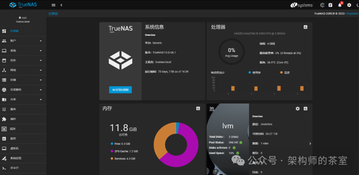Click the 共享 folder-share icon in sidebar
This screenshot has width=359, height=175.
pos(4,100)
